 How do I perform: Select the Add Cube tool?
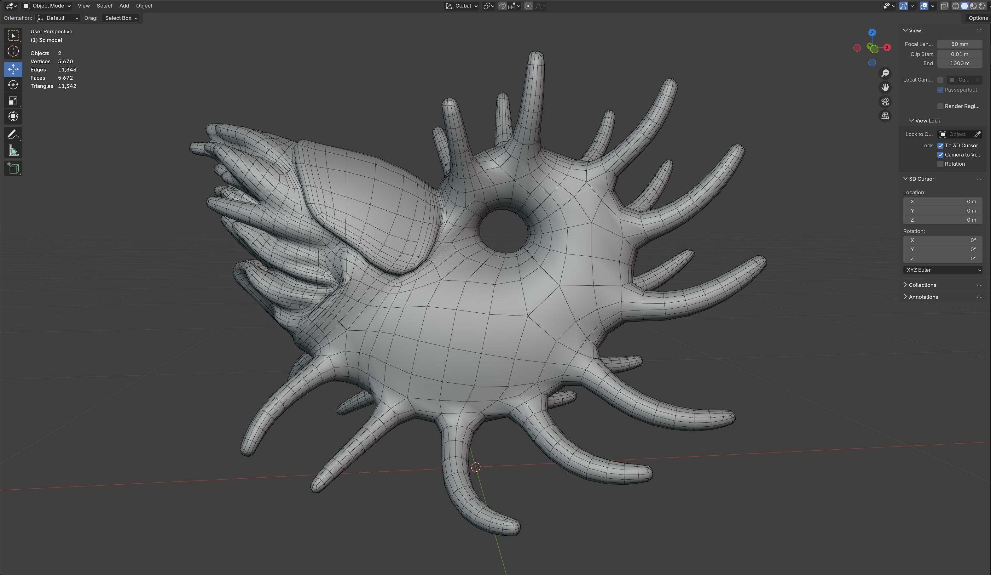(13, 168)
